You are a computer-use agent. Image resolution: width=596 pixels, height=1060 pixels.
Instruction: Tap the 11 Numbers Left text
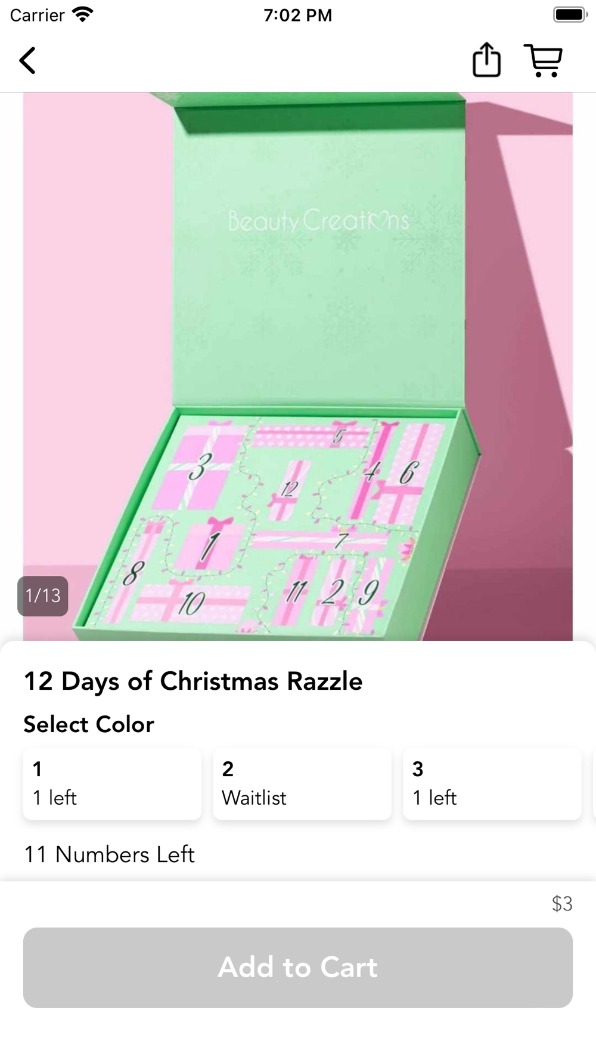tap(110, 854)
